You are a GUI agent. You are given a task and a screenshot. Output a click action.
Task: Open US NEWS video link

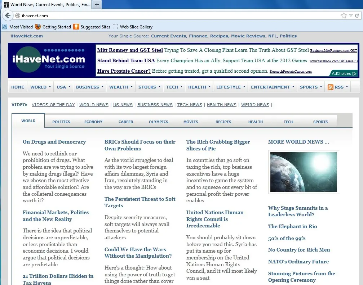coord(123,105)
